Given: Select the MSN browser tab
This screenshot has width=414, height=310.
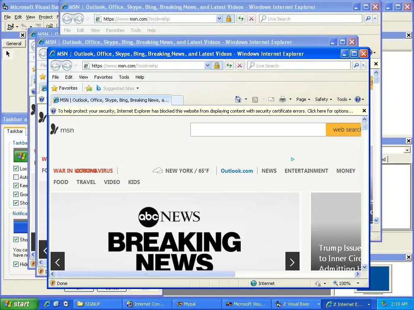Looking at the screenshot, I should [x=111, y=100].
